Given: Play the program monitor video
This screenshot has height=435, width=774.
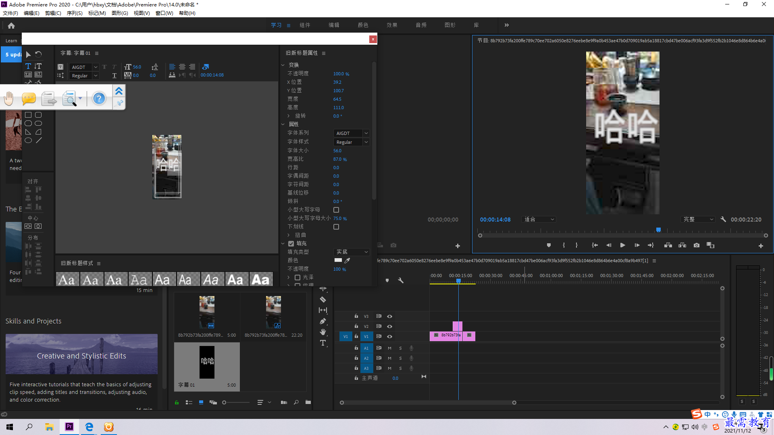Looking at the screenshot, I should click(x=622, y=245).
